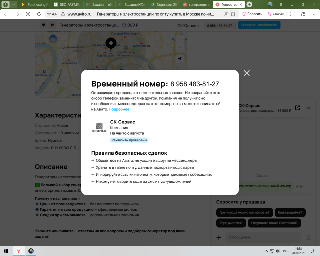Zoom in on the map with the plus
Image resolution: width=320 pixels, height=256 pixels.
(180, 39)
